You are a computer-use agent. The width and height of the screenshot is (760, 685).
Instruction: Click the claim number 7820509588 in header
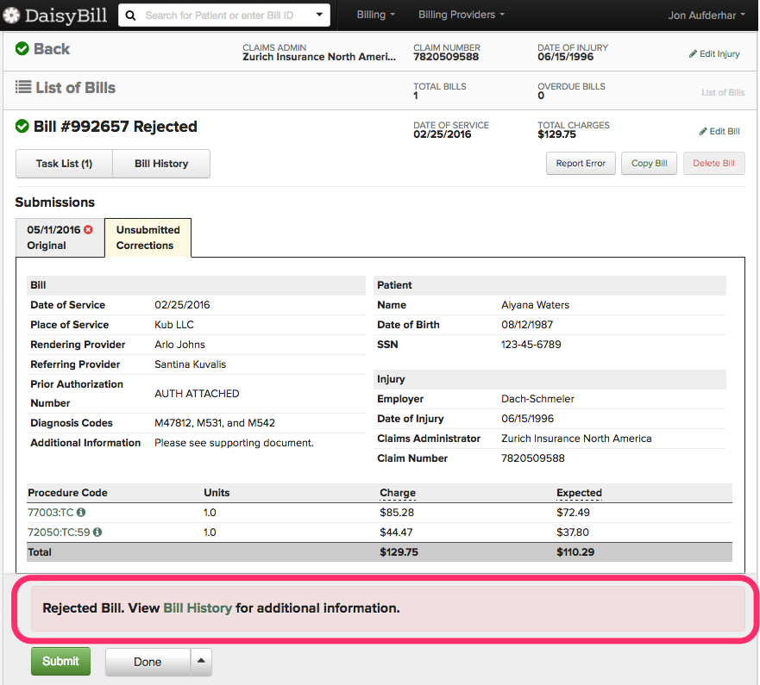click(x=446, y=57)
